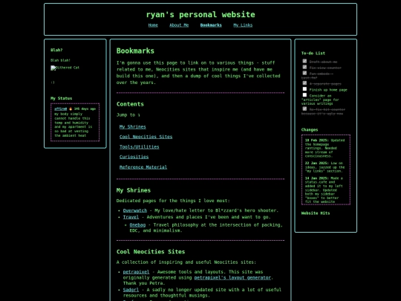Image resolution: width=401 pixels, height=301 pixels.
Task: Click the My Shrines section heading
Action: (134, 190)
